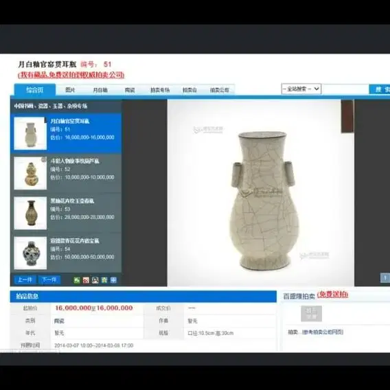Screen dimensions: 390x390
Task: Focus the site search input field
Action: tap(345, 89)
